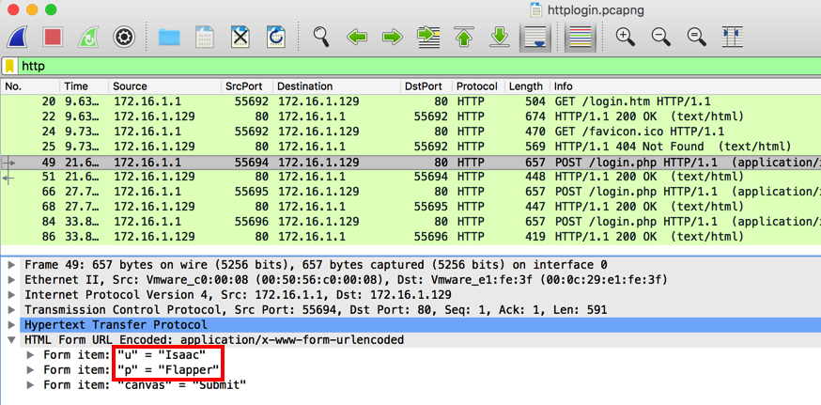The image size is (821, 405).
Task: Select the Frame 49 row text
Action: click(x=316, y=265)
